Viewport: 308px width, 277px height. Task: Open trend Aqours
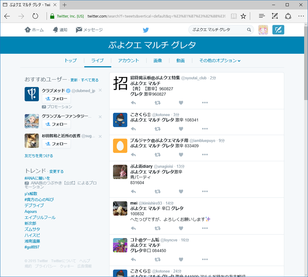click(x=31, y=212)
